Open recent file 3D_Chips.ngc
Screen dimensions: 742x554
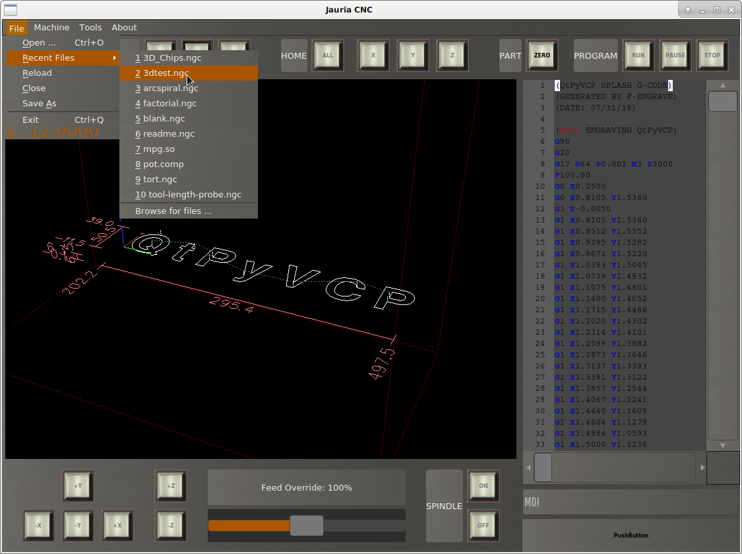click(x=189, y=58)
